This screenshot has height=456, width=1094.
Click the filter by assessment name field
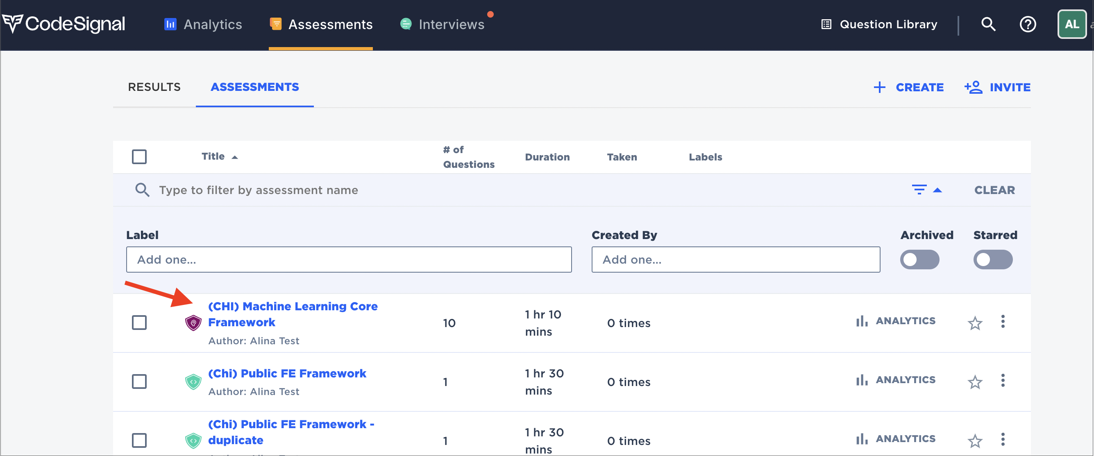click(x=258, y=190)
